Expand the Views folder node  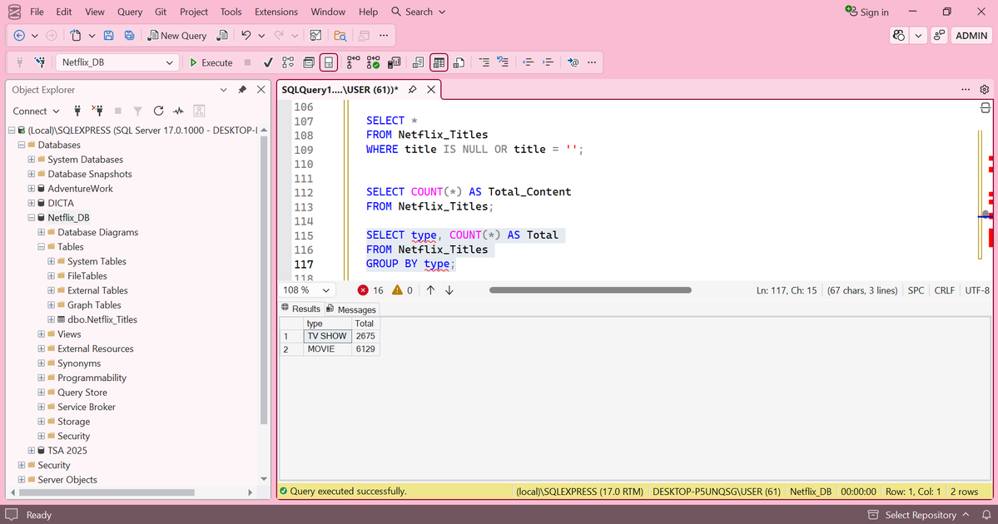[x=42, y=334]
